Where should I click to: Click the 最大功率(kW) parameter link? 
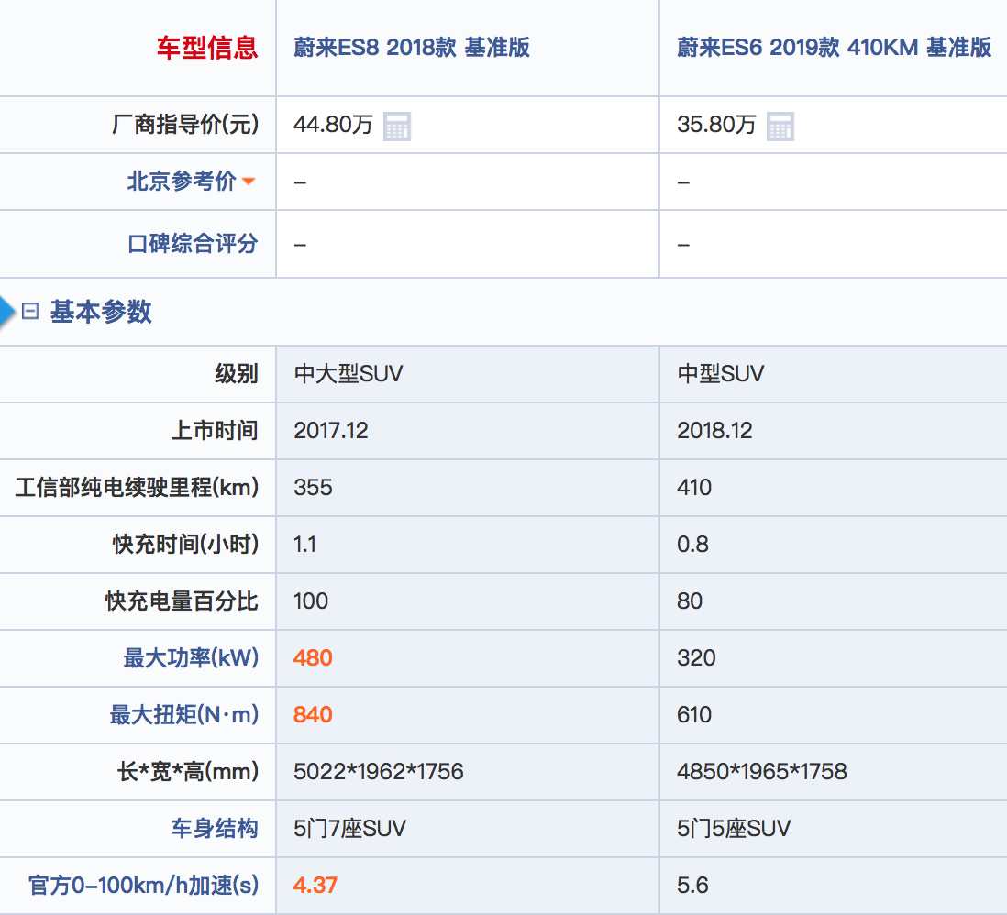(191, 658)
